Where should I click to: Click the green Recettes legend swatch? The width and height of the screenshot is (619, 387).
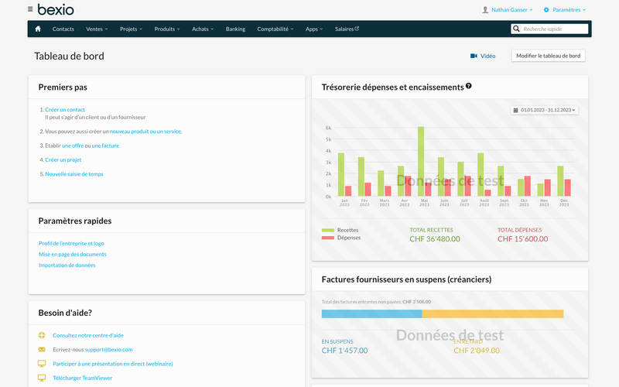click(x=327, y=230)
